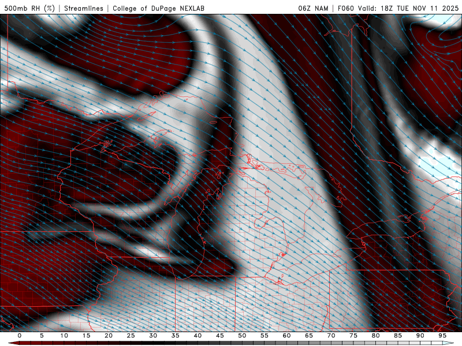Click the '70' colorbar scale label
The height and width of the screenshot is (346, 462).
(x=331, y=336)
